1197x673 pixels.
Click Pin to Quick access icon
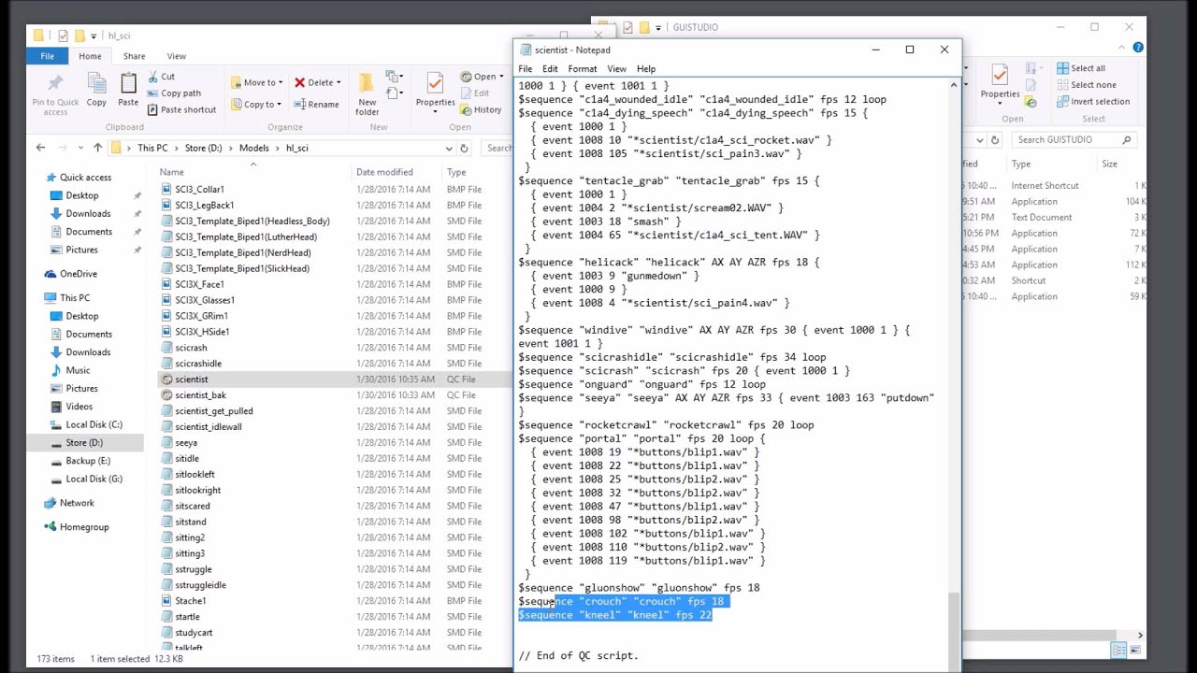point(55,84)
